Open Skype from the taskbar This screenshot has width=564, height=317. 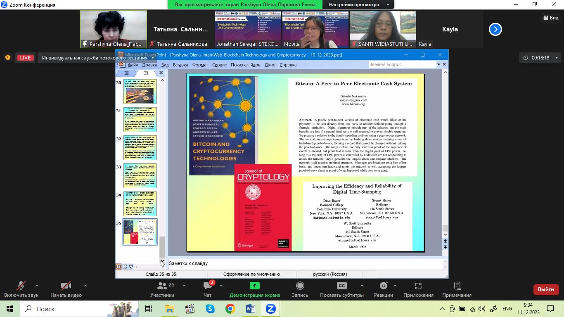pos(210,309)
